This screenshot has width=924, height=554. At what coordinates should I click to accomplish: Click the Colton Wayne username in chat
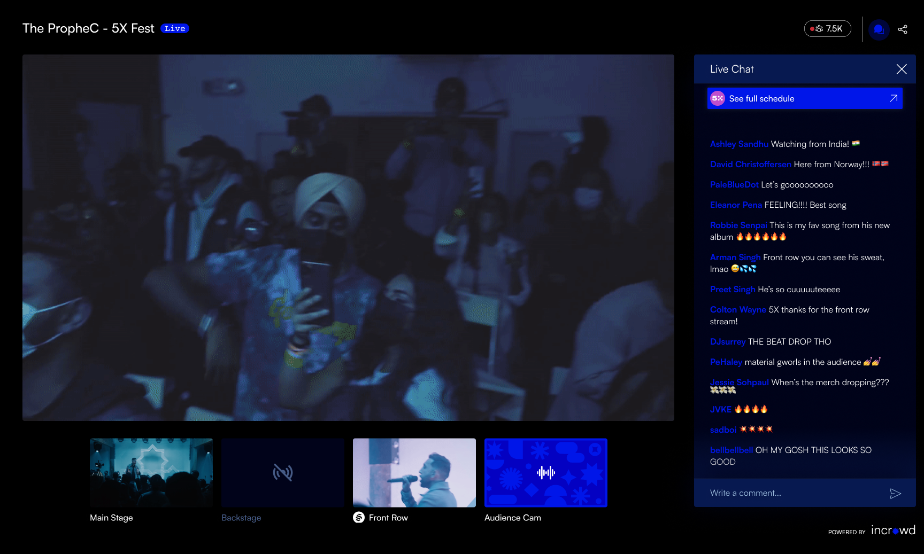738,310
